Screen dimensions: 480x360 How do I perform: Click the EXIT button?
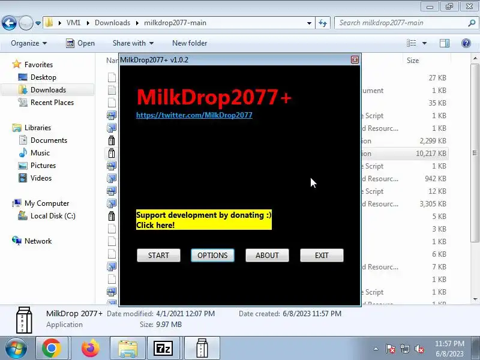(x=322, y=256)
